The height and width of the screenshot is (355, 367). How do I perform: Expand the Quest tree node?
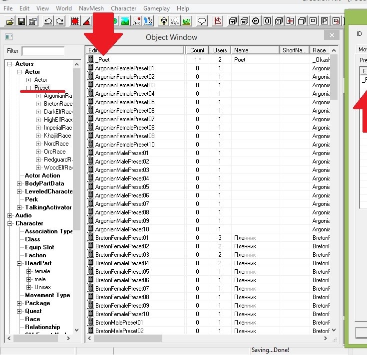(19, 311)
